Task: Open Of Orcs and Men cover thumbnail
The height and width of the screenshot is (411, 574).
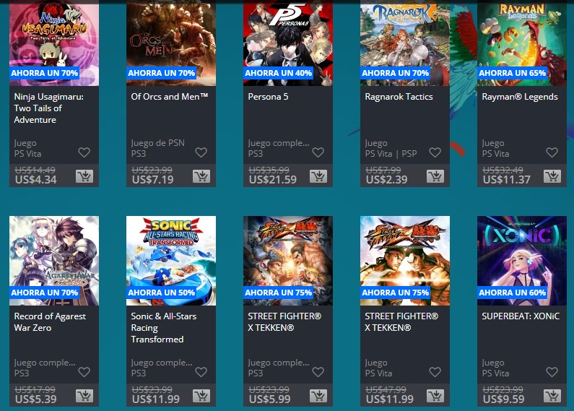Action: pos(171,43)
